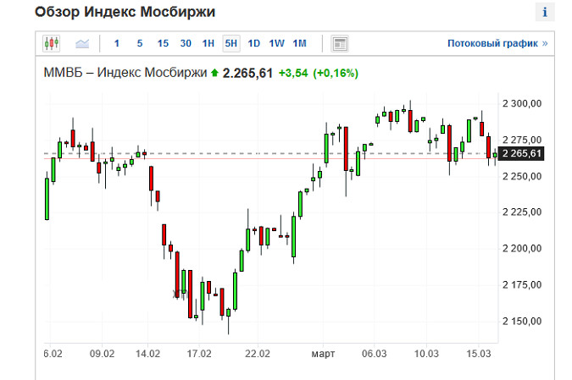Click the (+0,16%) percent change

(336, 74)
